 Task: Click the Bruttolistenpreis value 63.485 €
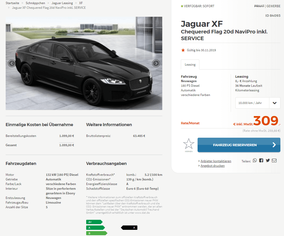tap(139, 136)
